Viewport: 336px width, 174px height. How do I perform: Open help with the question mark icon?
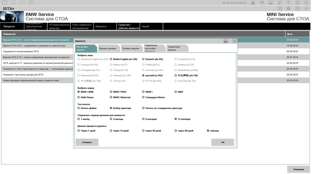point(288,3)
